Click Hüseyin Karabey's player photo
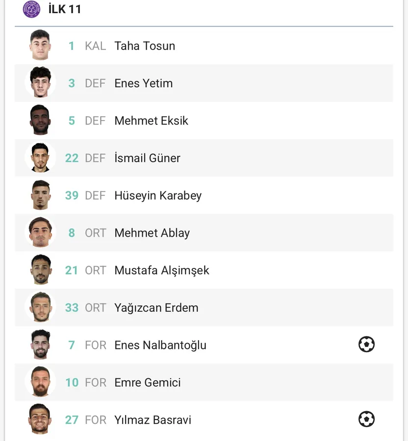Image resolution: width=408 pixels, height=441 pixels. click(40, 195)
